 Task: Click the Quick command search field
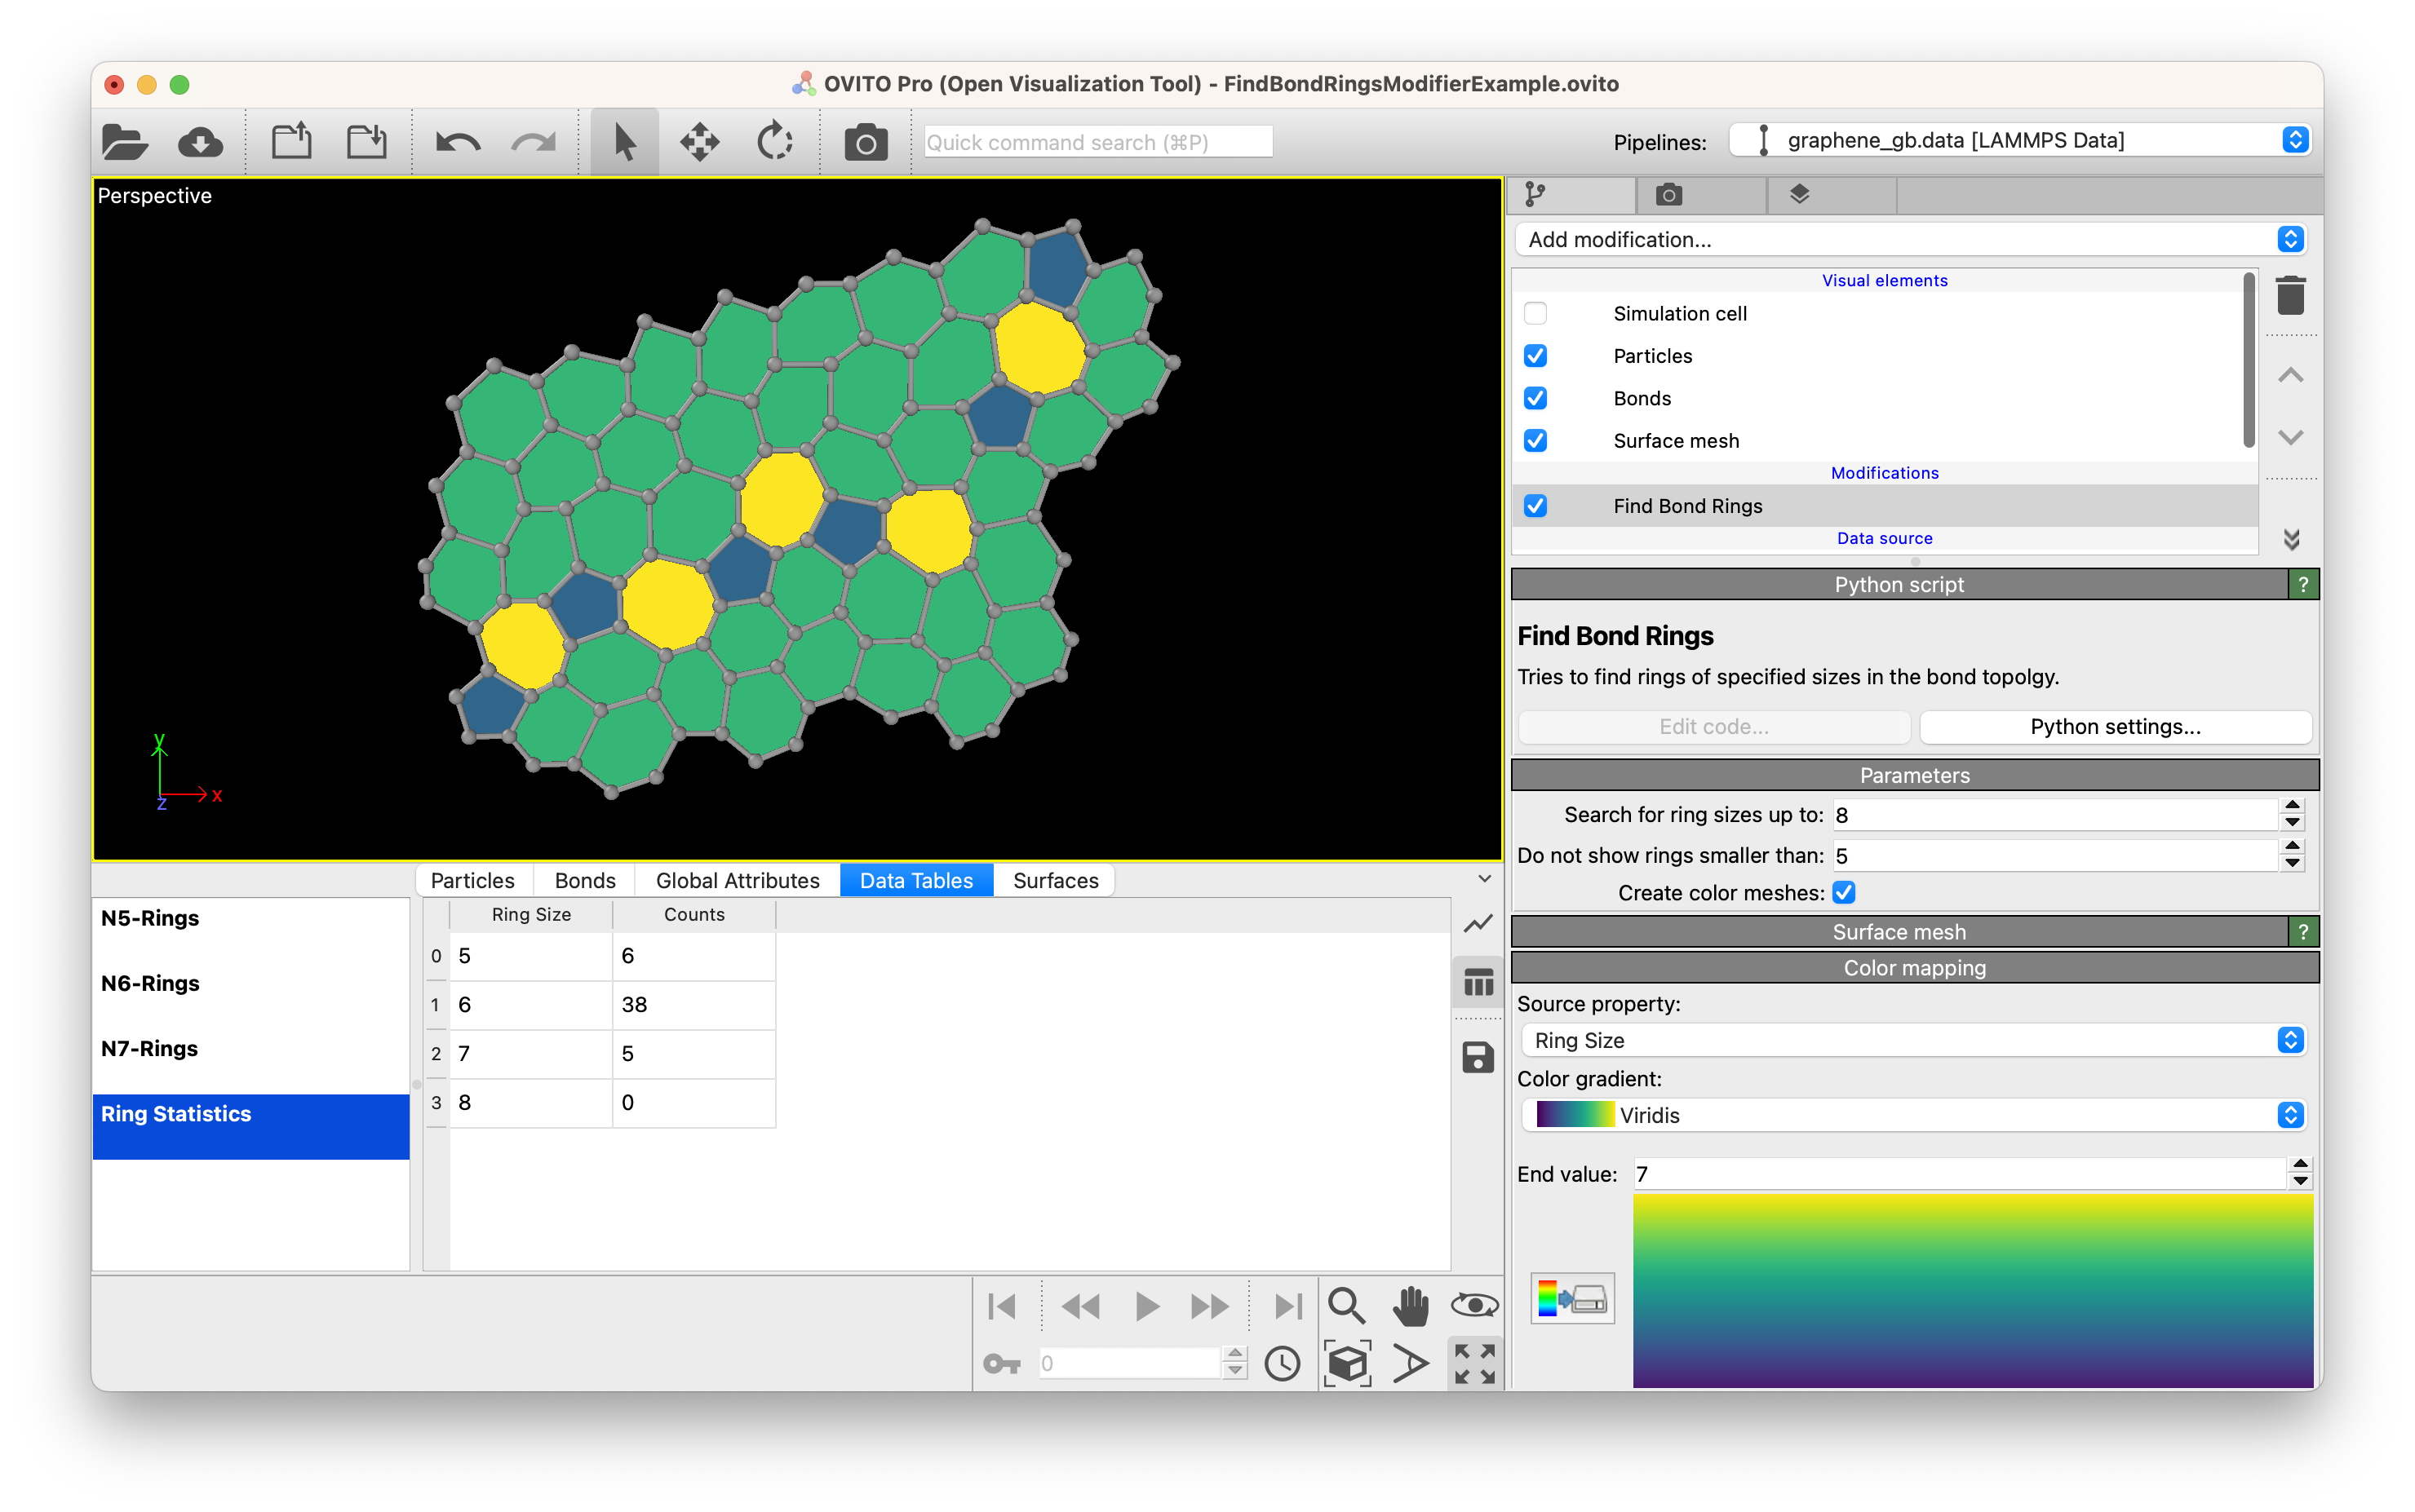[1097, 142]
